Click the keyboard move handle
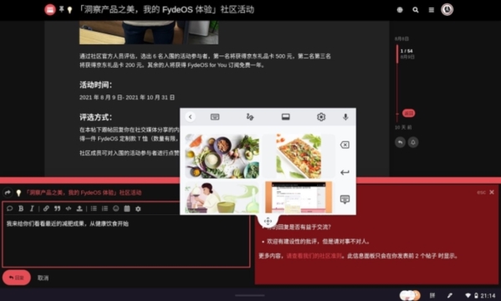Viewport: 501px width, 301px height. (268, 221)
